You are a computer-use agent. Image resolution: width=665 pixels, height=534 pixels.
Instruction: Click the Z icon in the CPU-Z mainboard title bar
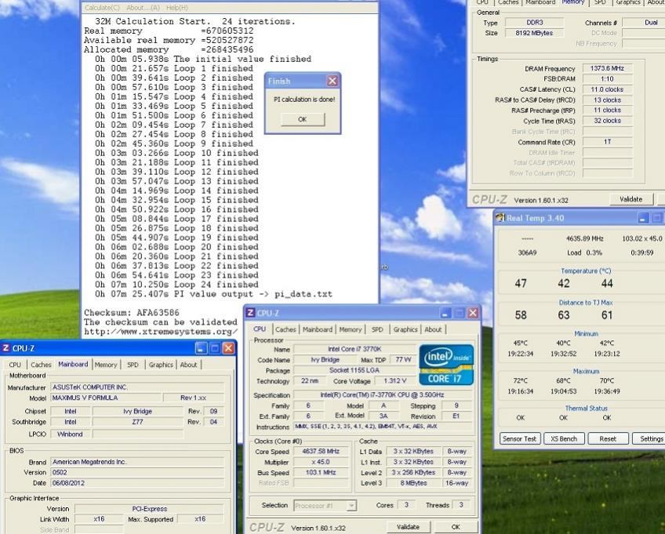[6, 348]
